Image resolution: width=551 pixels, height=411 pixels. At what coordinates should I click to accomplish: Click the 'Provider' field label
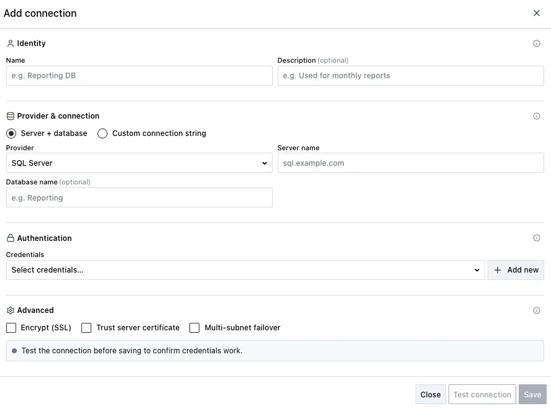click(20, 148)
